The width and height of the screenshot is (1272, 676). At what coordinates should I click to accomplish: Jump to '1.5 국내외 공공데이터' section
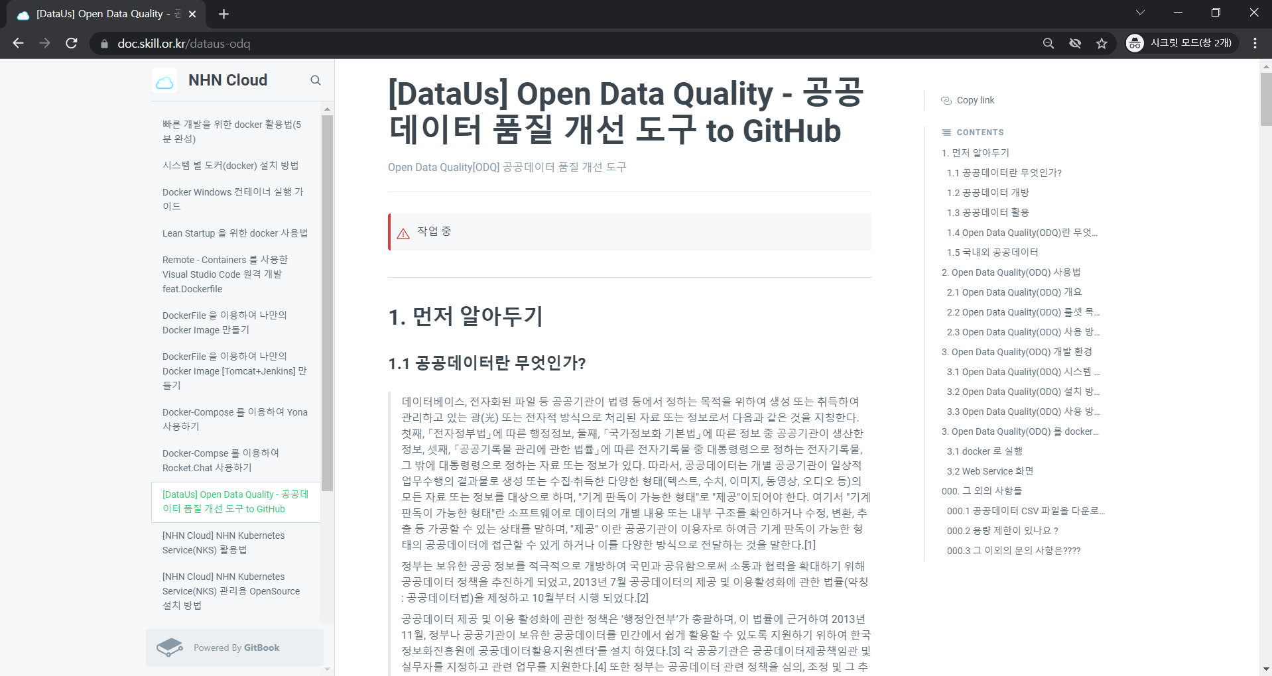(992, 253)
